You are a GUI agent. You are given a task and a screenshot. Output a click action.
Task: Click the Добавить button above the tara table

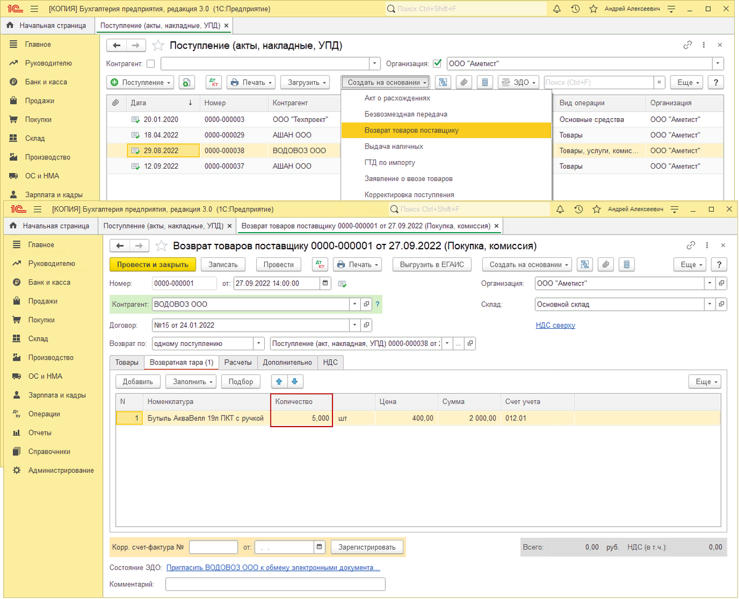[138, 382]
